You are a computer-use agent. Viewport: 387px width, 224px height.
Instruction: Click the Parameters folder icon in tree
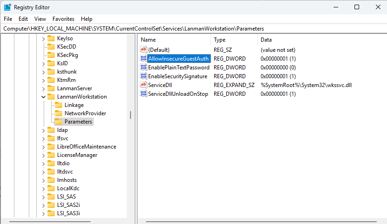pyautogui.click(x=58, y=122)
